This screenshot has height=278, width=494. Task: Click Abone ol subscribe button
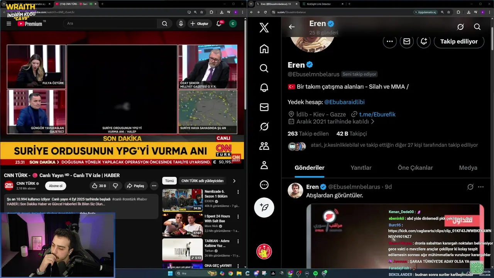click(x=56, y=186)
